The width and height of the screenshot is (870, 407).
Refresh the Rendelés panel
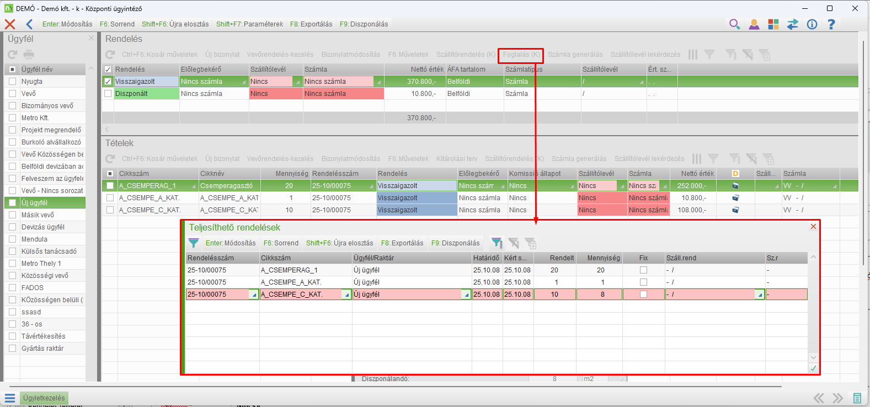tap(110, 55)
